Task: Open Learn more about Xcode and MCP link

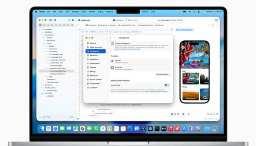Action: coord(156,92)
